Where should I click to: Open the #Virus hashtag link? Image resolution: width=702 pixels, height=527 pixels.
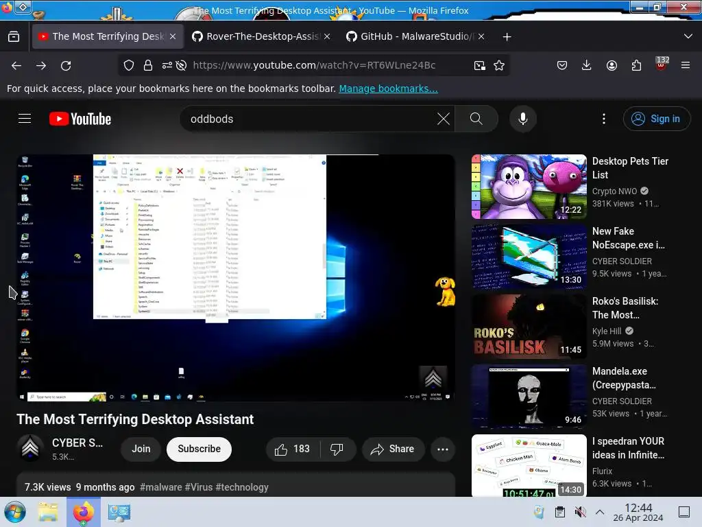click(199, 487)
